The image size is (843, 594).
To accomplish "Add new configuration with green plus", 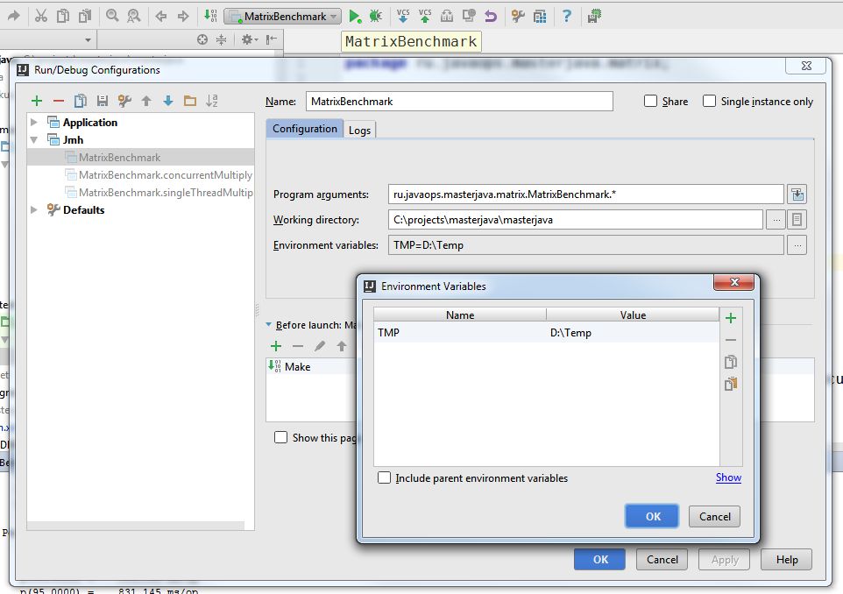I will pos(37,101).
